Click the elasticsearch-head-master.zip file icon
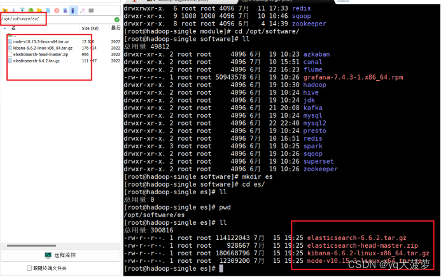 click(10, 54)
